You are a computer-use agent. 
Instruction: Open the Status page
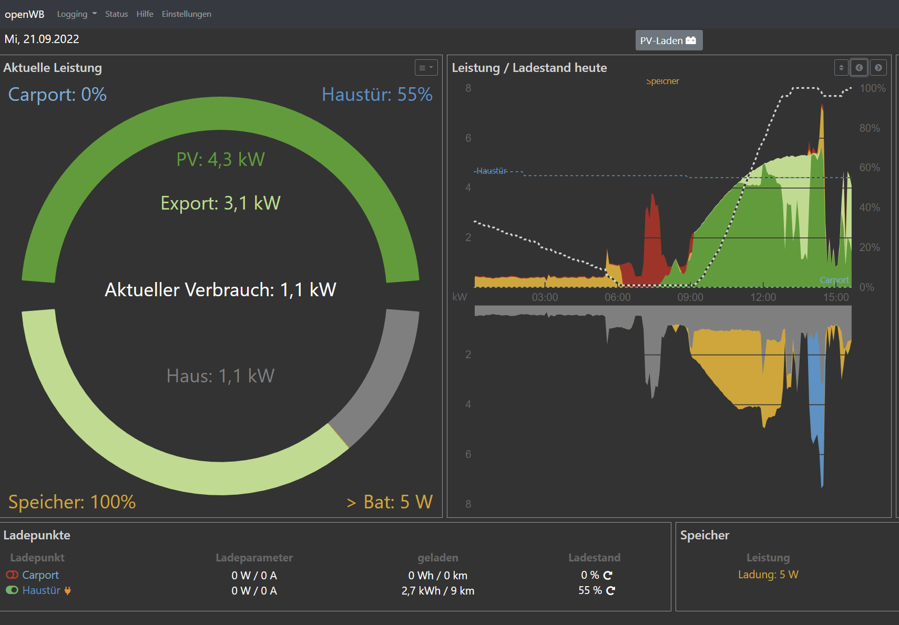116,14
